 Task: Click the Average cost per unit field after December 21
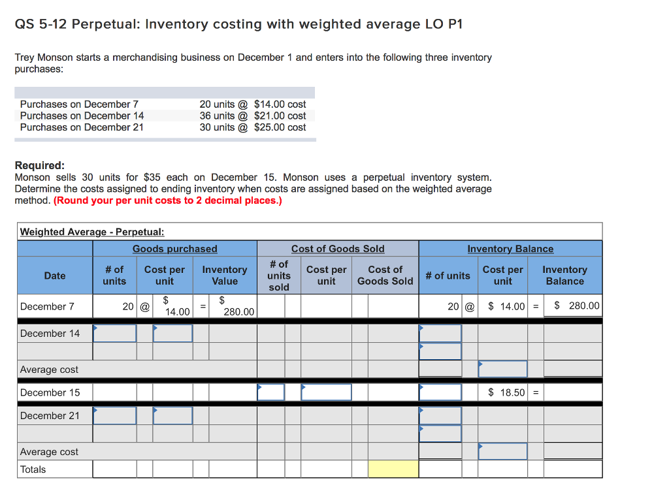pyautogui.click(x=502, y=450)
